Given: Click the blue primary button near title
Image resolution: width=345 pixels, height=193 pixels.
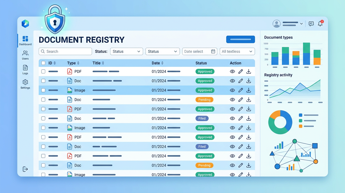Looking at the screenshot, I should [x=240, y=39].
